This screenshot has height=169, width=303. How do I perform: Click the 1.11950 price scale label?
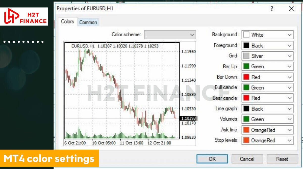tap(188, 51)
